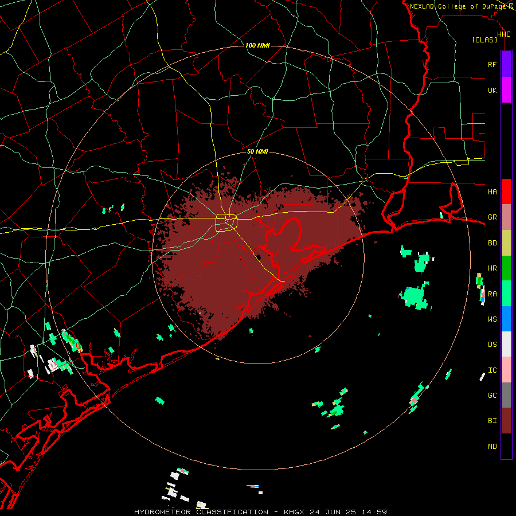
Task: Click the DS white legend swatch
Action: (x=506, y=344)
